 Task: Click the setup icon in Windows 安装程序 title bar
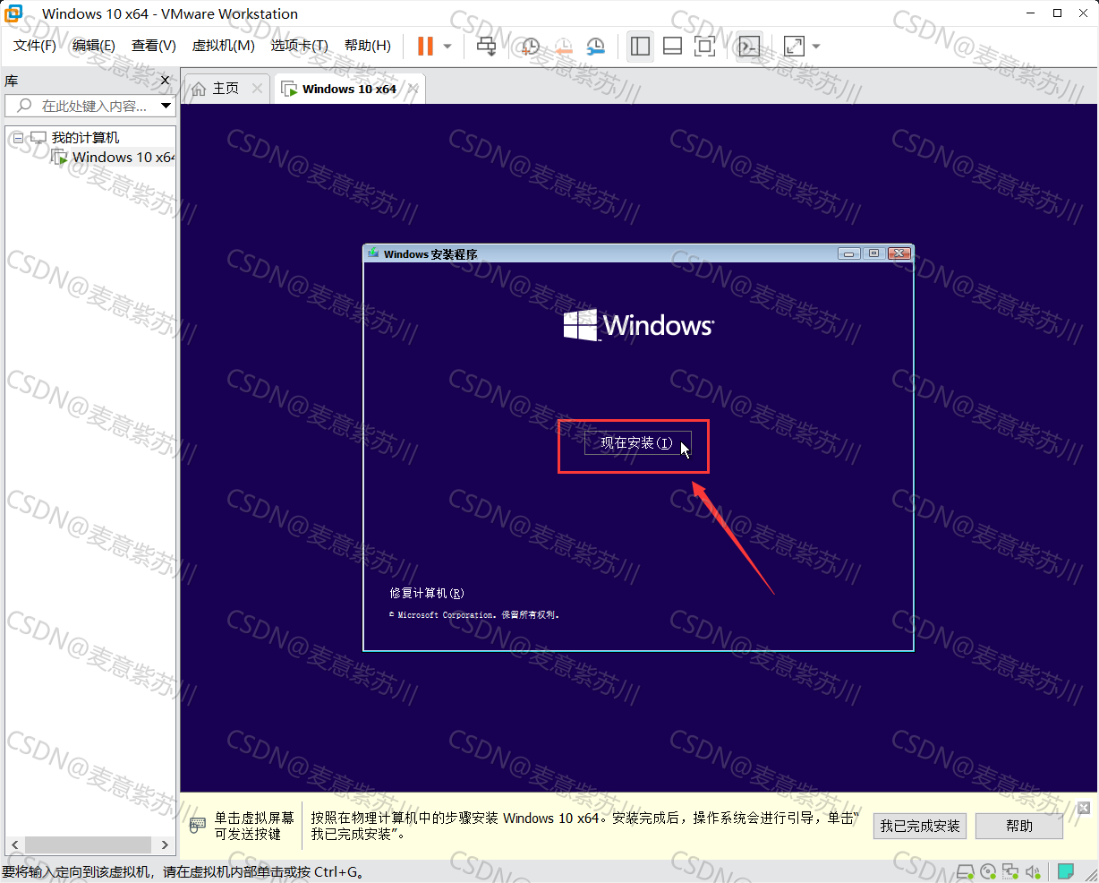[373, 253]
